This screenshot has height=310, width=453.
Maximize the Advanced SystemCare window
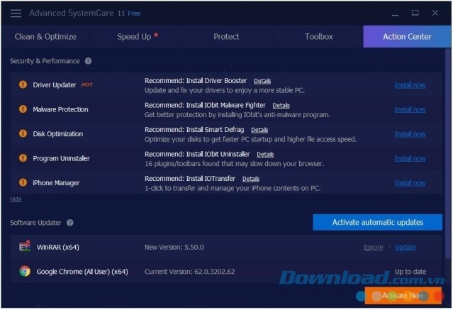pyautogui.click(x=415, y=13)
